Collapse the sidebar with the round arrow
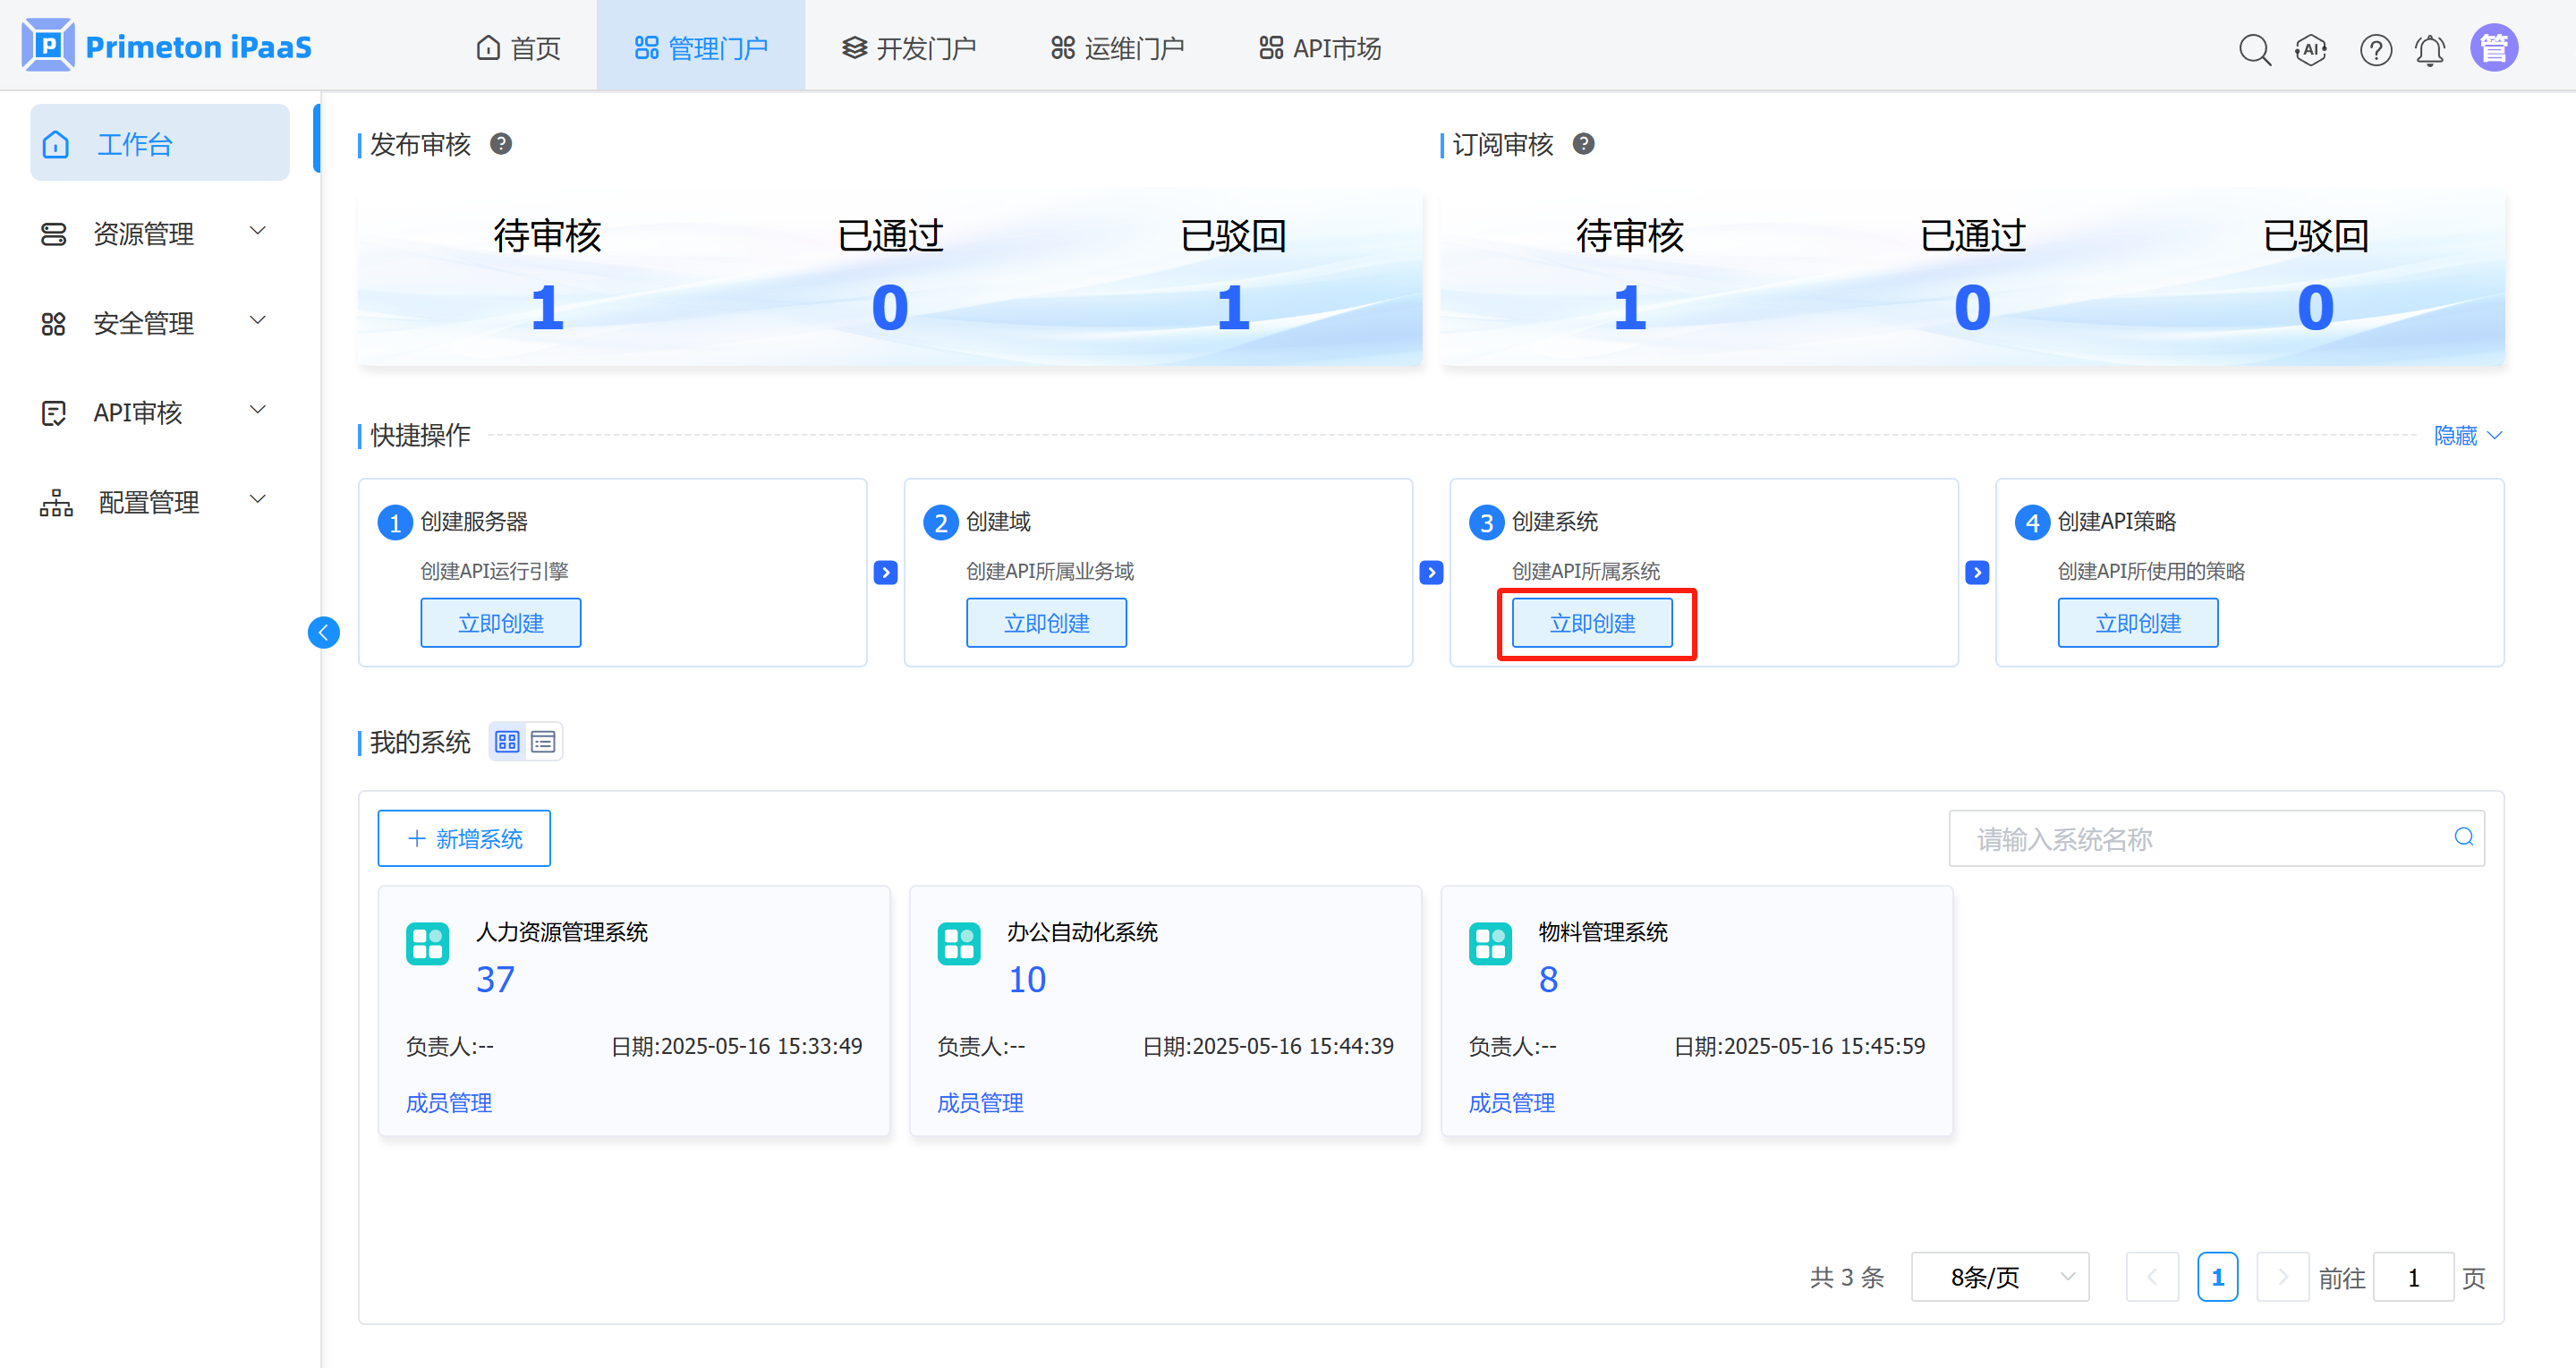2576x1368 pixels. click(x=323, y=632)
